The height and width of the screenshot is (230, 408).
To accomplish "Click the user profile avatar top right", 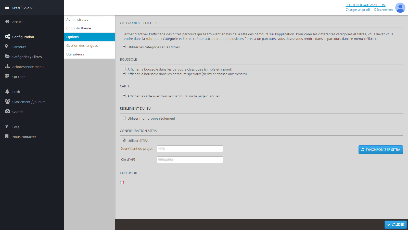I will [x=400, y=8].
